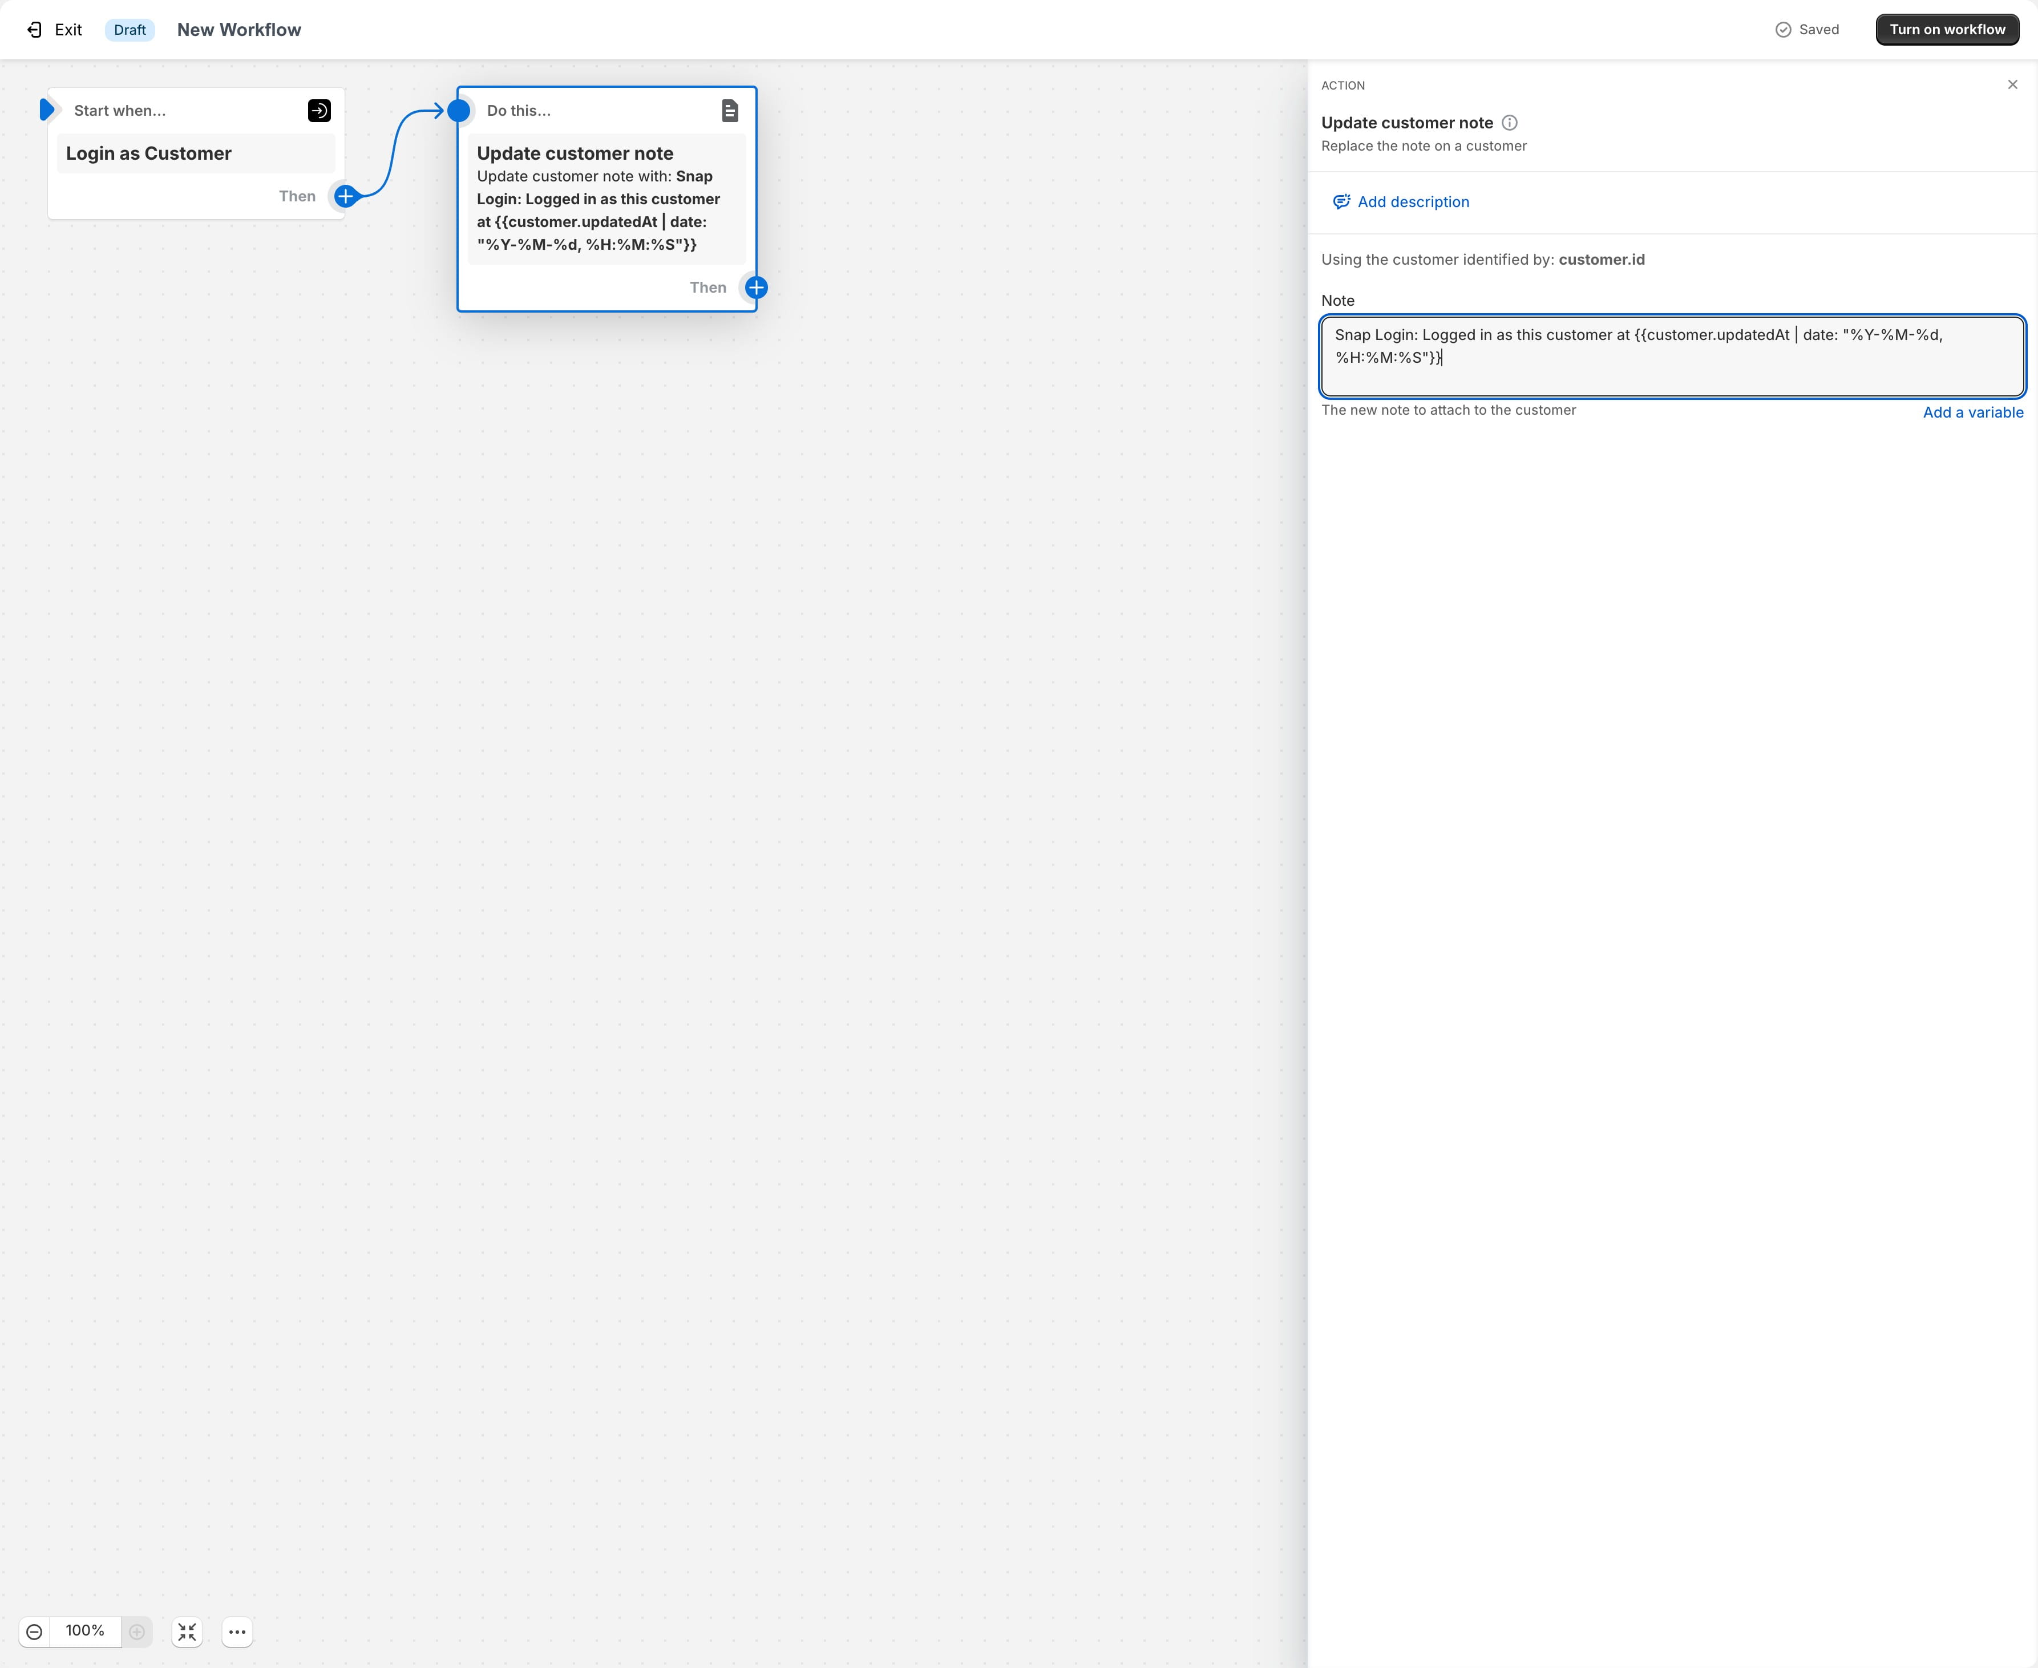Click the info icon beside Update customer note

coord(1510,122)
